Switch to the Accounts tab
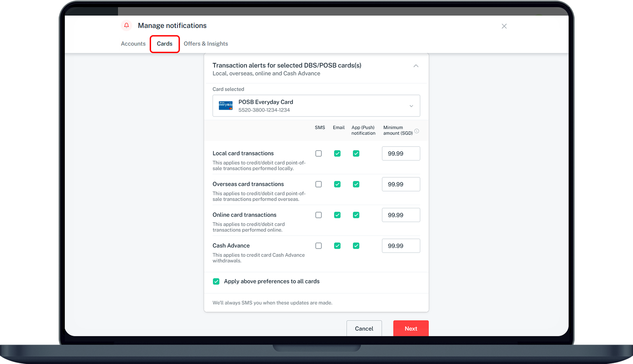The image size is (633, 364). (133, 44)
